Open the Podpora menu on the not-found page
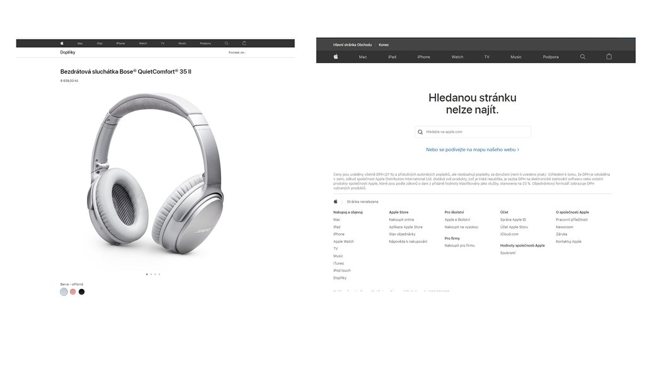This screenshot has height=365, width=649. (x=551, y=57)
